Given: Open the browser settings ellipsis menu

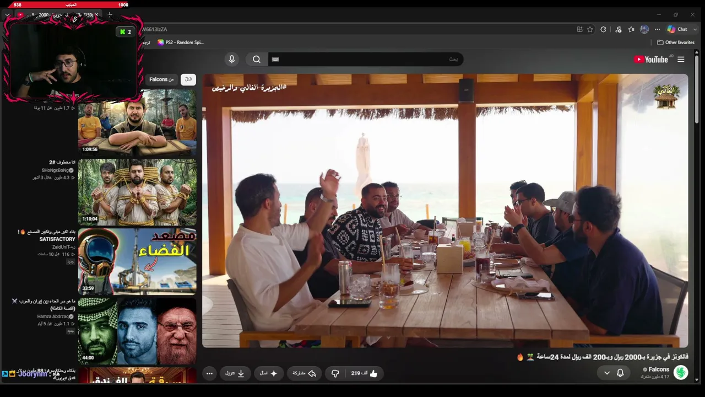Looking at the screenshot, I should [x=657, y=29].
